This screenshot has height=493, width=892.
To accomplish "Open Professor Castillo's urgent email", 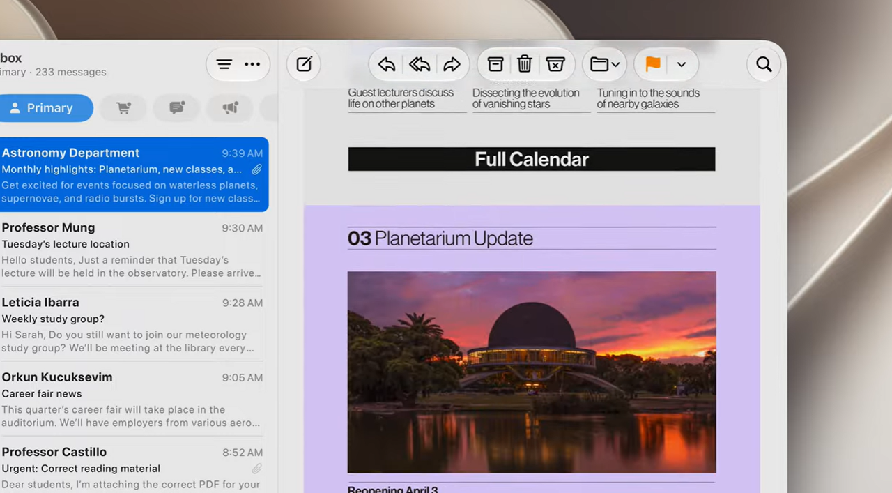I will pyautogui.click(x=132, y=466).
